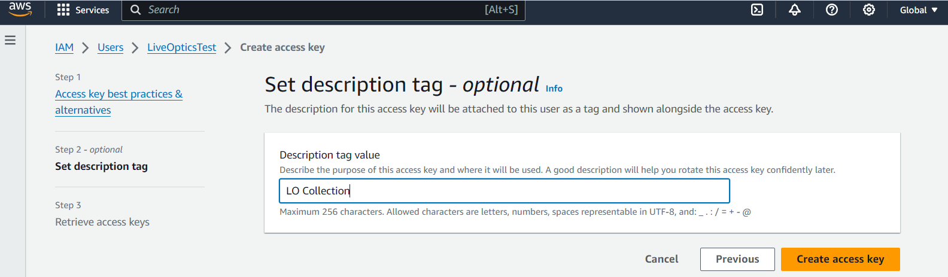Open the AWS home logo
948x277 pixels.
(20, 9)
